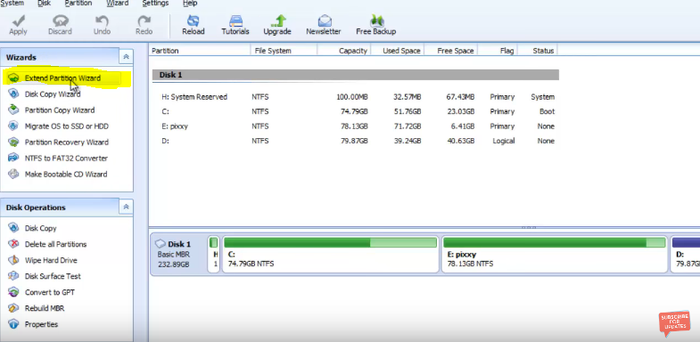
Task: Click the Logical flag of D: partition
Action: (503, 141)
